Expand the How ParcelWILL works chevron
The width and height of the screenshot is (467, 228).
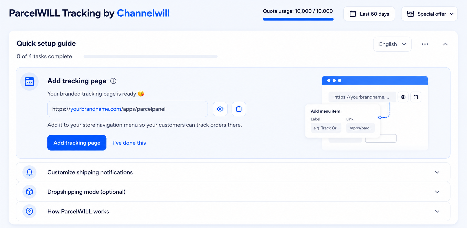click(437, 211)
